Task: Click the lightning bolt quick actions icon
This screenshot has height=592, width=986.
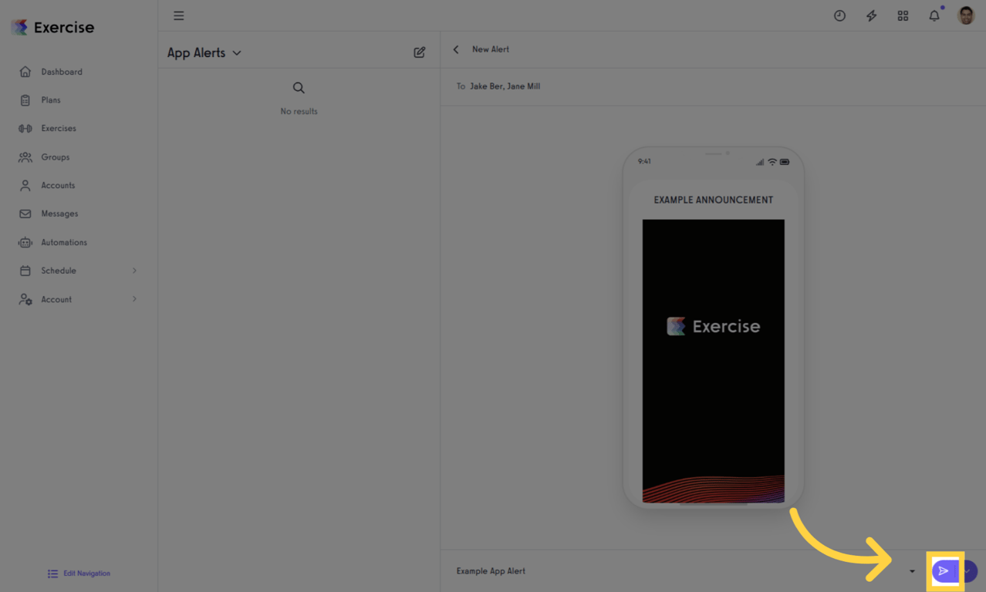Action: pos(871,15)
